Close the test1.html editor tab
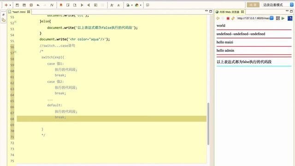 pyautogui.click(x=29, y=12)
